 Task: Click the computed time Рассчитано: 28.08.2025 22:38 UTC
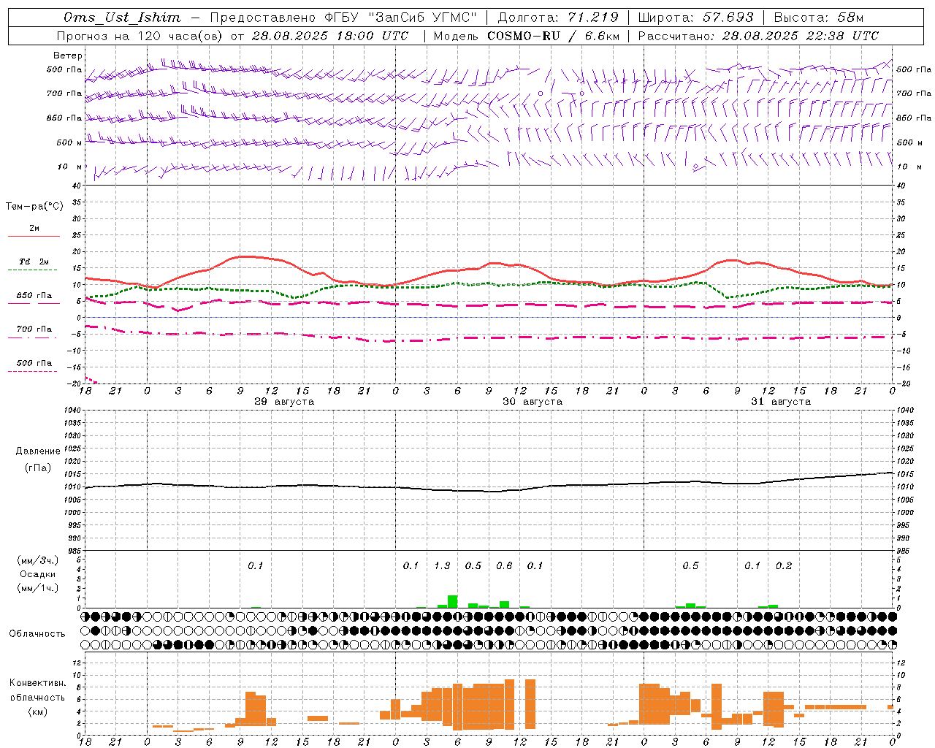point(758,36)
